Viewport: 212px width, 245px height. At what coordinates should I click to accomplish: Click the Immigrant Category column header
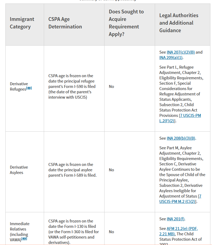22,23
